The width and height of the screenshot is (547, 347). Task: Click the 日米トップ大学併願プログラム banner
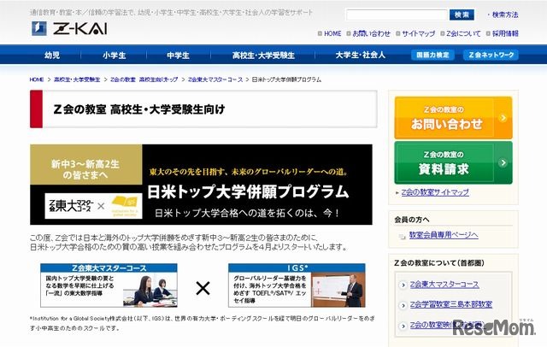pos(201,185)
